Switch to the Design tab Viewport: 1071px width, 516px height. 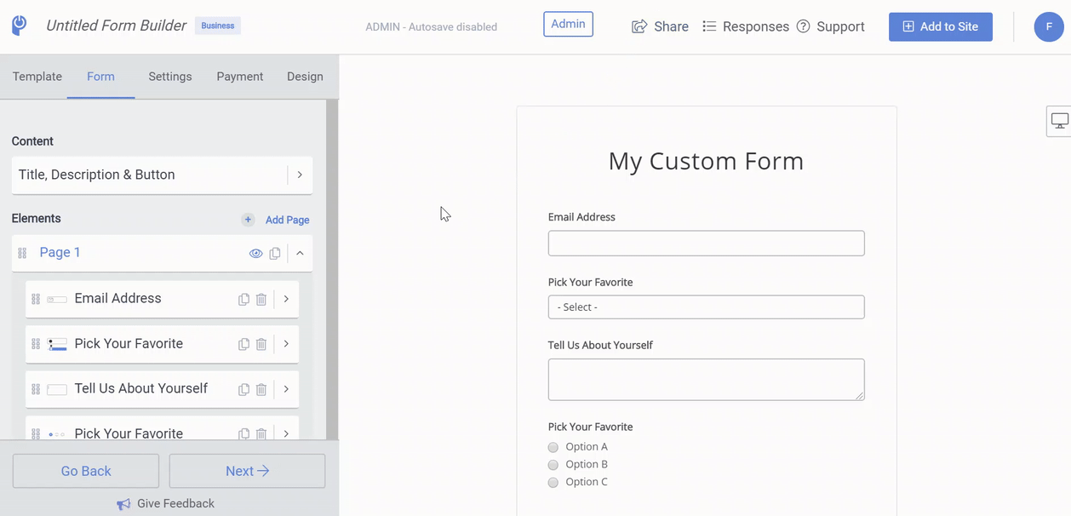[x=305, y=77]
